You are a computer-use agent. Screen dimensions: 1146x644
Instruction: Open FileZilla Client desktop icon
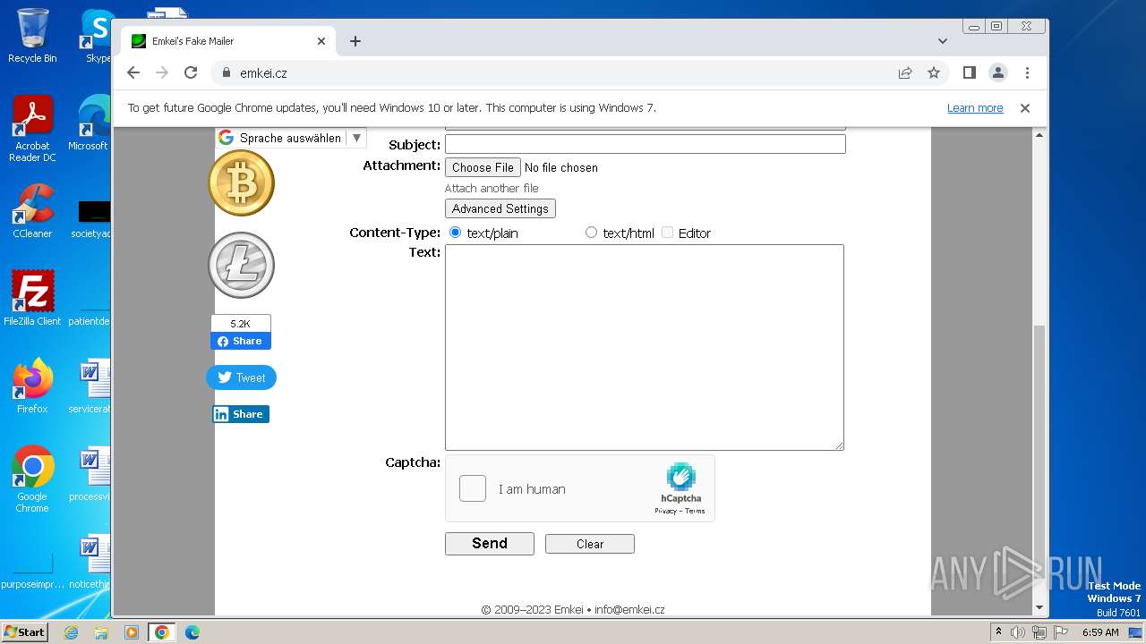point(32,298)
